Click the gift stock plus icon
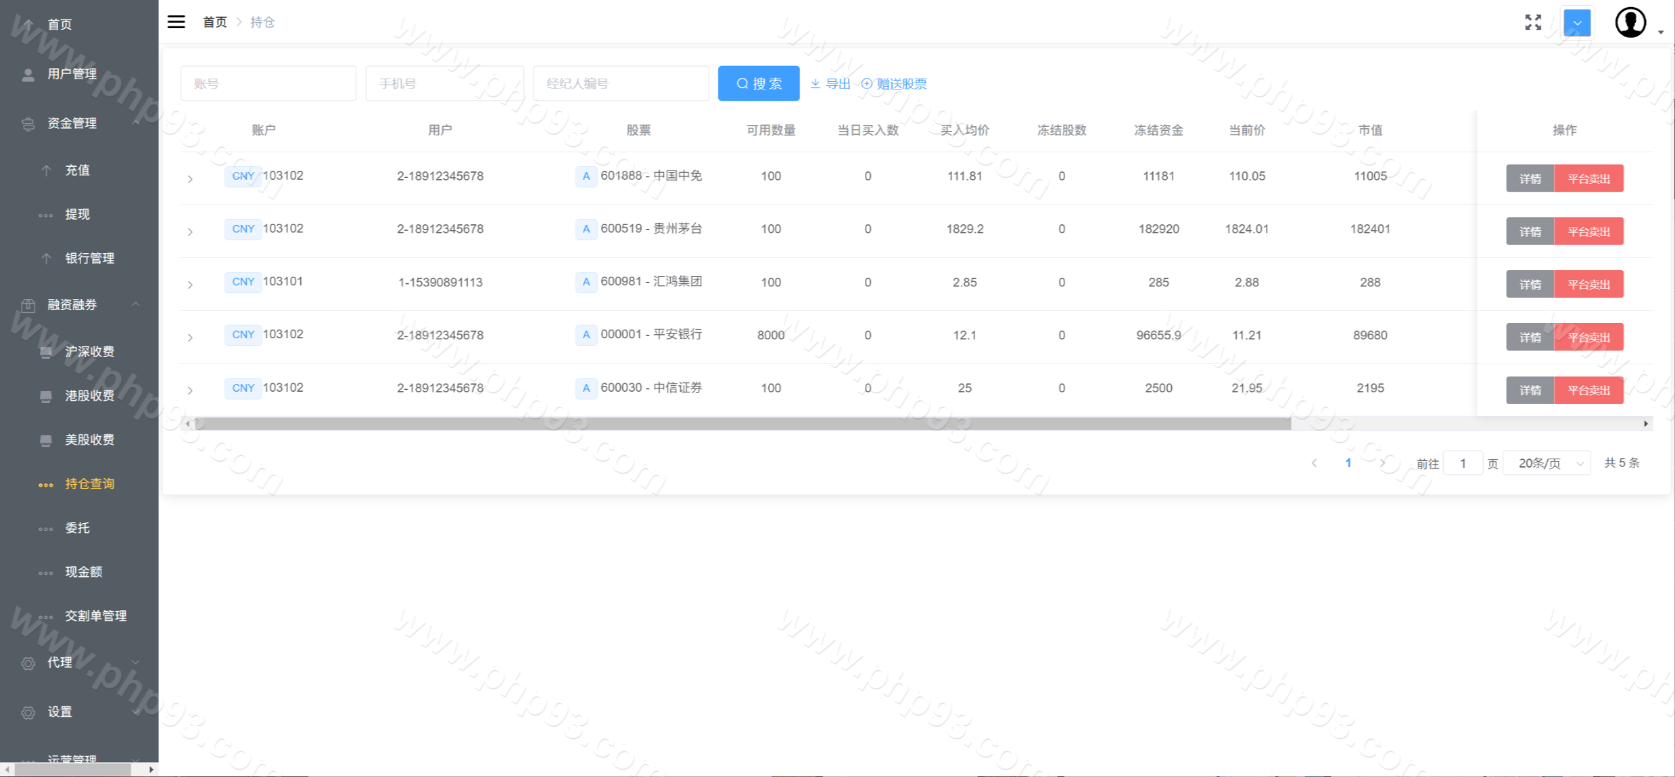 point(866,84)
